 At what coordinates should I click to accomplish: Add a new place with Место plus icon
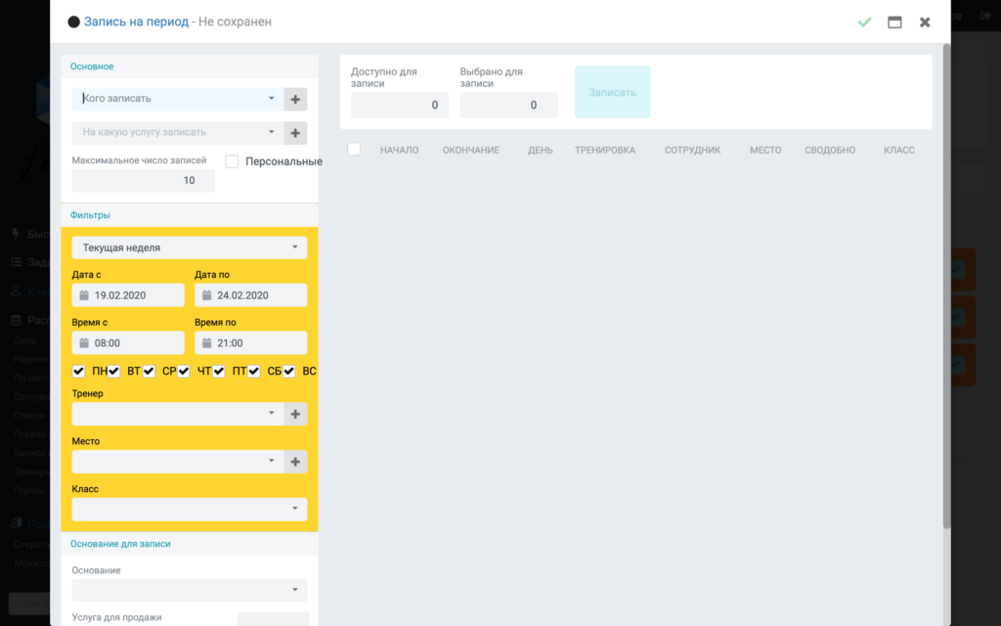(295, 462)
